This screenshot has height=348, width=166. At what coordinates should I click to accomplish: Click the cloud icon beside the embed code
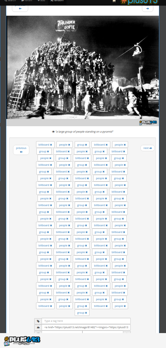[x=38, y=327]
